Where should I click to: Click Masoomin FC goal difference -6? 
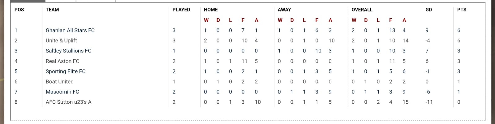pyautogui.click(x=428, y=92)
